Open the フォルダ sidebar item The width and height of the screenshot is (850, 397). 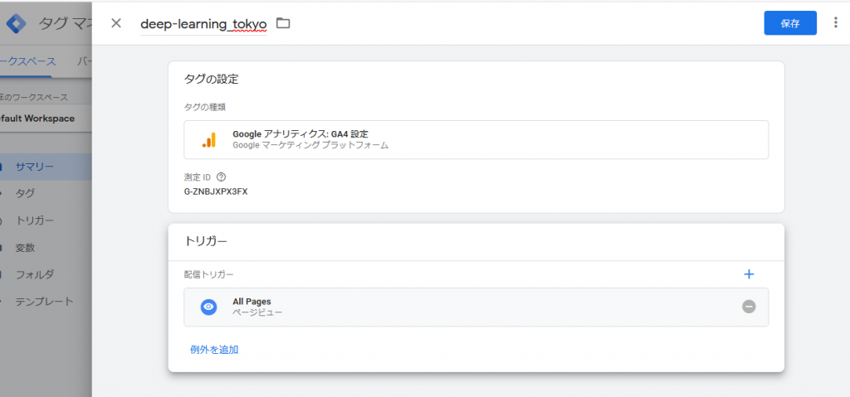(35, 274)
